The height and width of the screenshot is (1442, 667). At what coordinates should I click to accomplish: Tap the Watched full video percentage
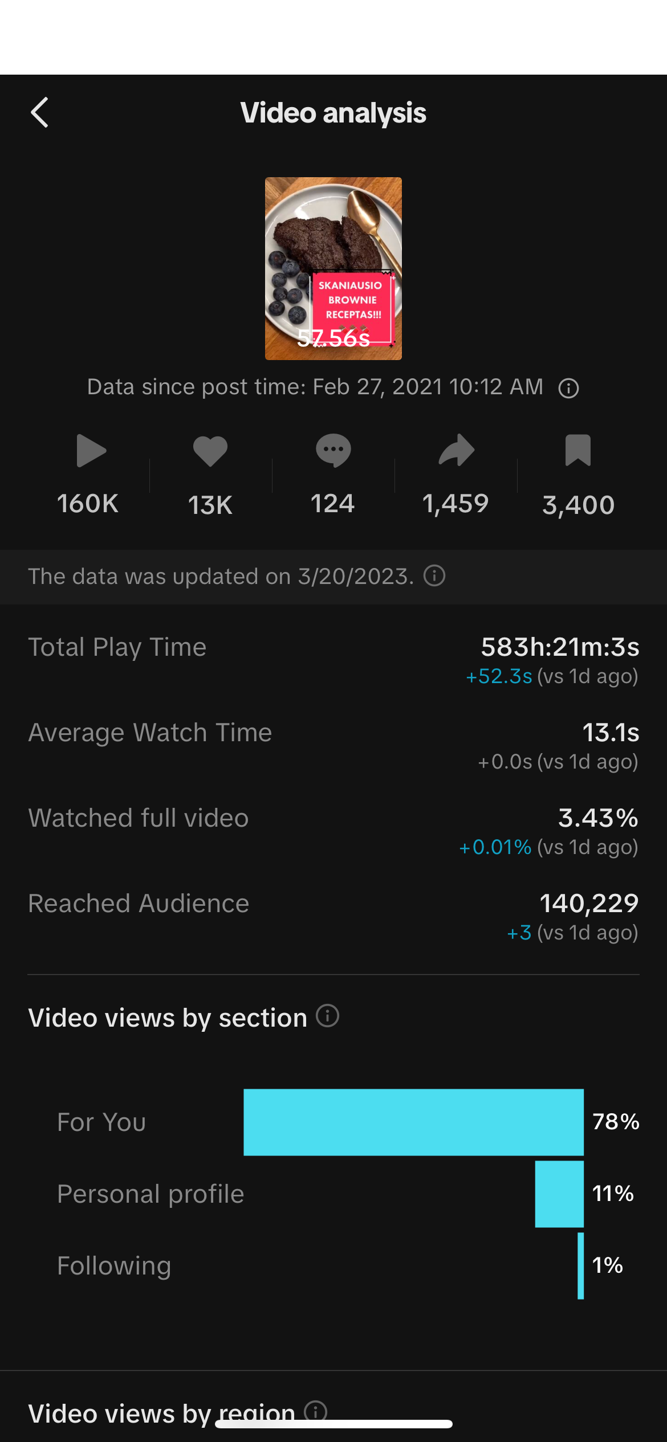click(597, 818)
